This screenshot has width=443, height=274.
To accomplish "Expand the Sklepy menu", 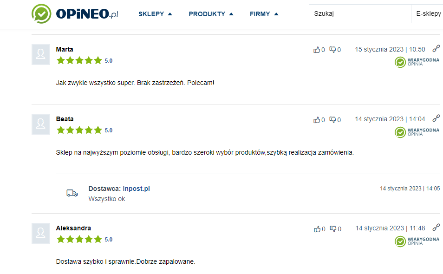I will coord(155,14).
